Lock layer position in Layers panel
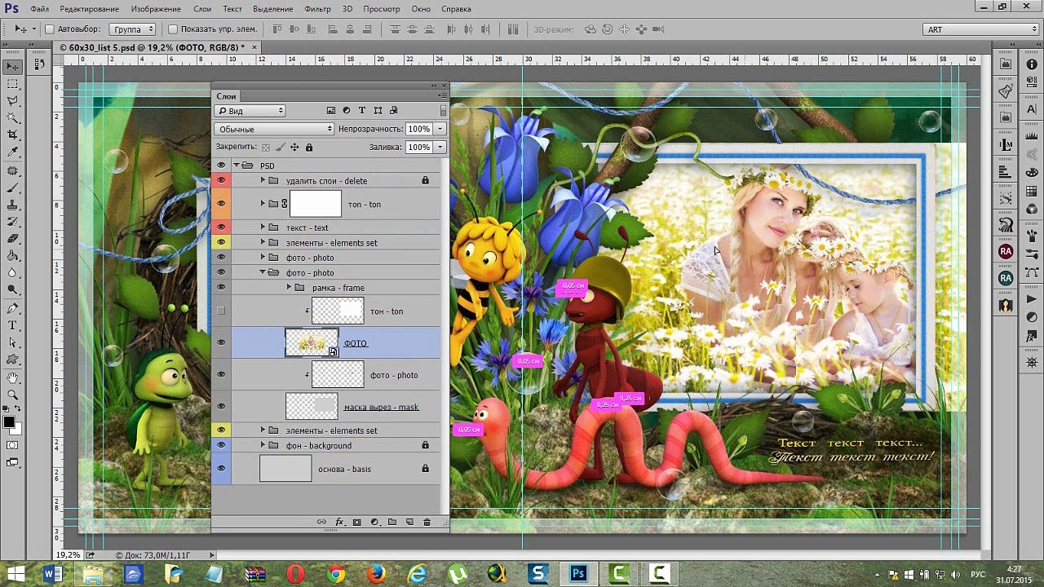 tap(294, 148)
